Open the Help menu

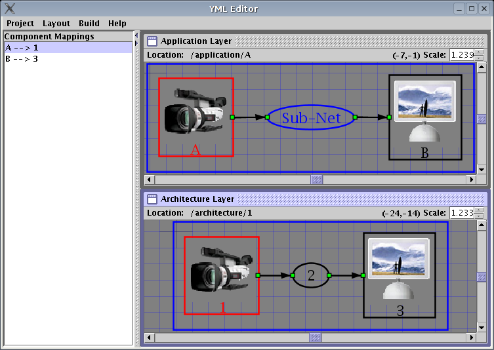pyautogui.click(x=117, y=23)
